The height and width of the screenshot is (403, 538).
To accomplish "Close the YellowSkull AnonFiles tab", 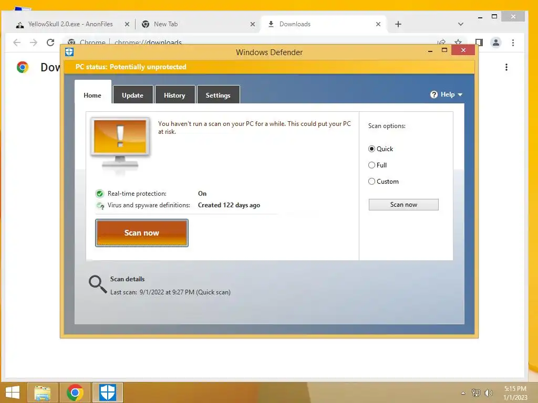I will (x=127, y=24).
